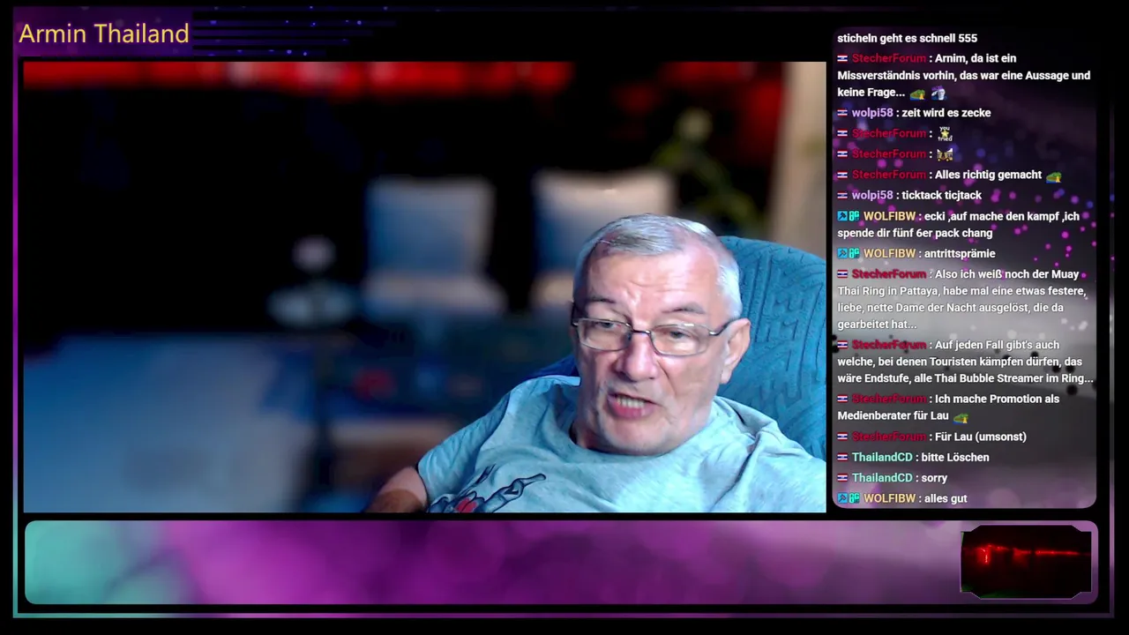Click the green cap emote after "Alles richtig gemacht"
1129x635 pixels.
1053,176
